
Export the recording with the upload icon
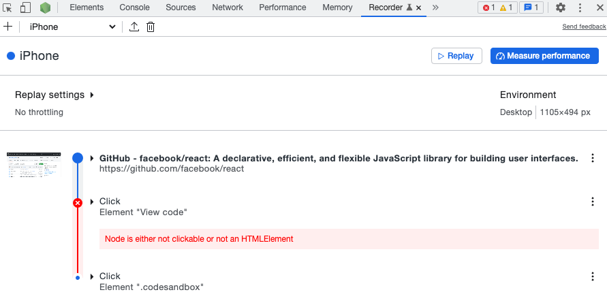coord(134,27)
